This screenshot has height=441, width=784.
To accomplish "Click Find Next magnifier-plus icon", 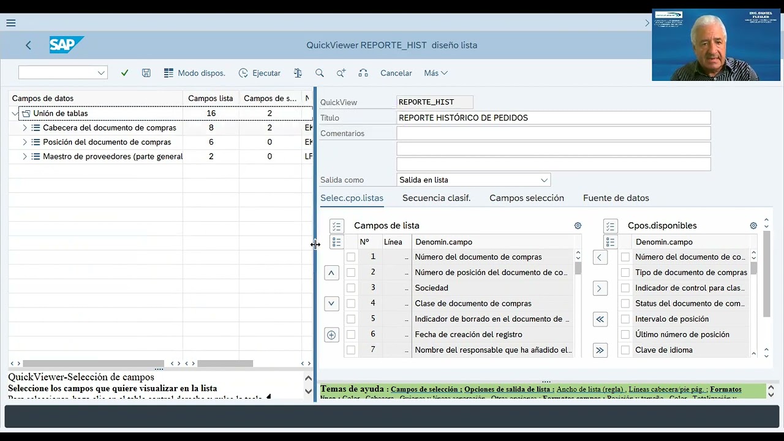I will coord(341,73).
